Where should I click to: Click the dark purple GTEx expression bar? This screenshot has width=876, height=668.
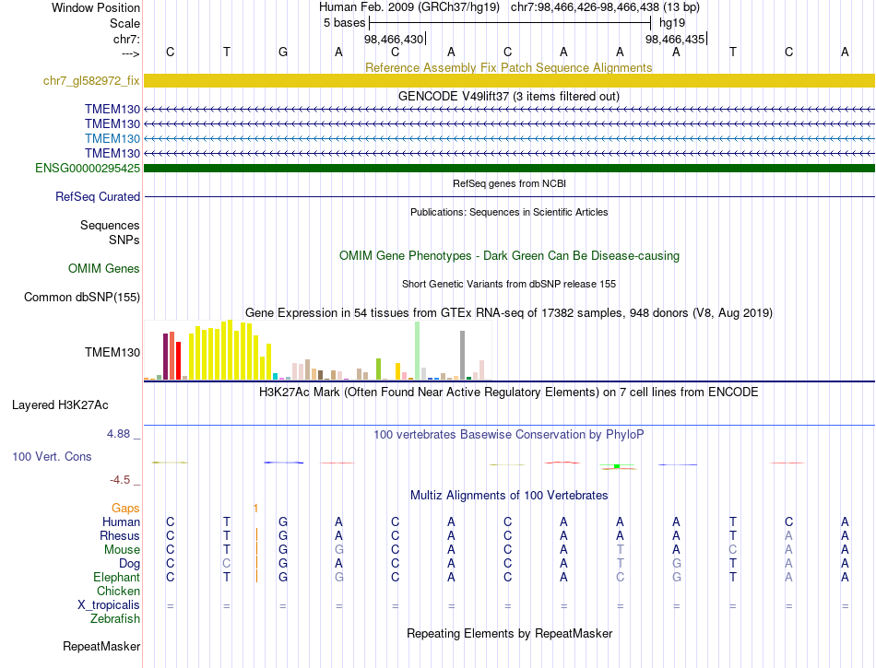click(x=165, y=357)
